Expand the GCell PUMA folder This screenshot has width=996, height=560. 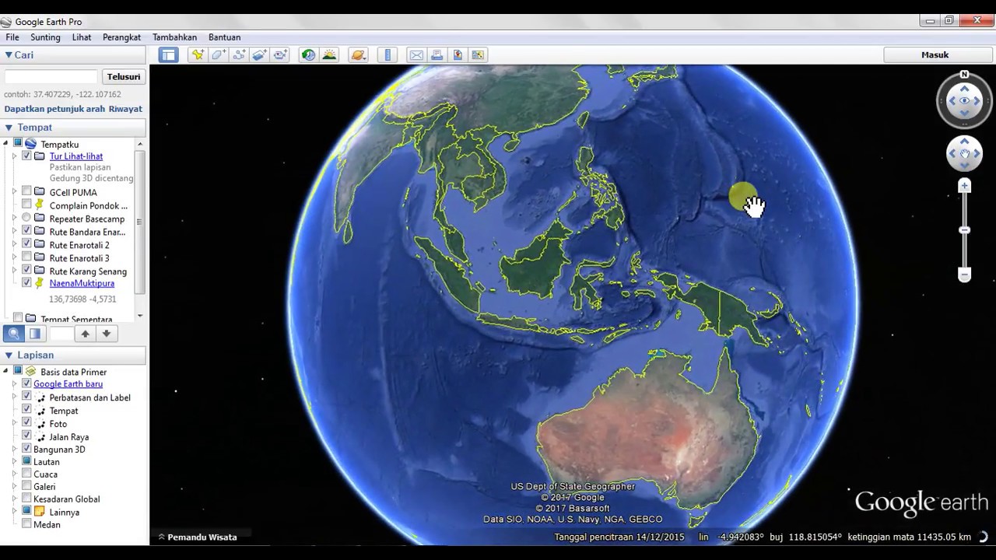(x=14, y=191)
